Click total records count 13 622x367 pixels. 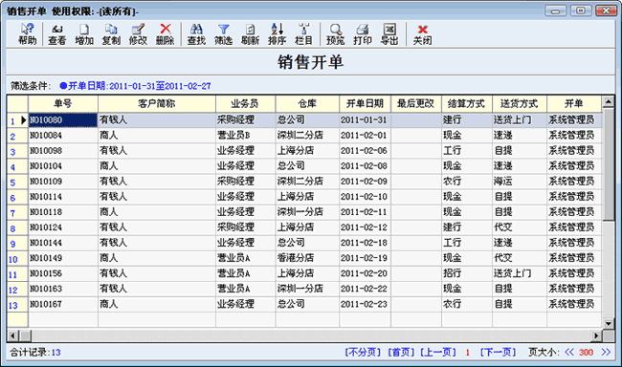56,353
